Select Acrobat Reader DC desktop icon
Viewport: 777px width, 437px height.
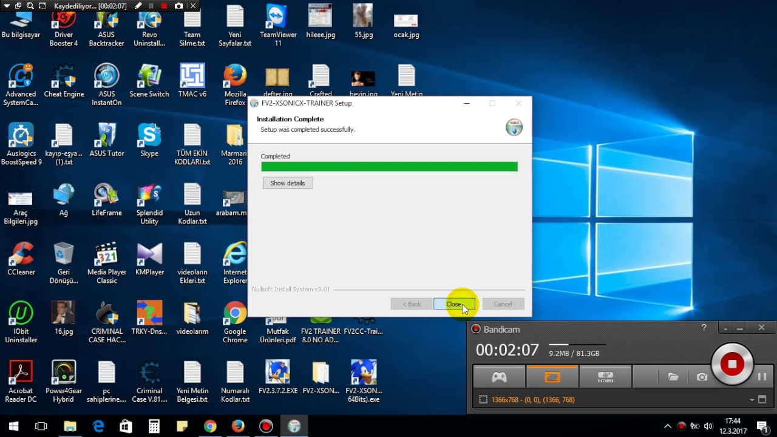coord(21,382)
